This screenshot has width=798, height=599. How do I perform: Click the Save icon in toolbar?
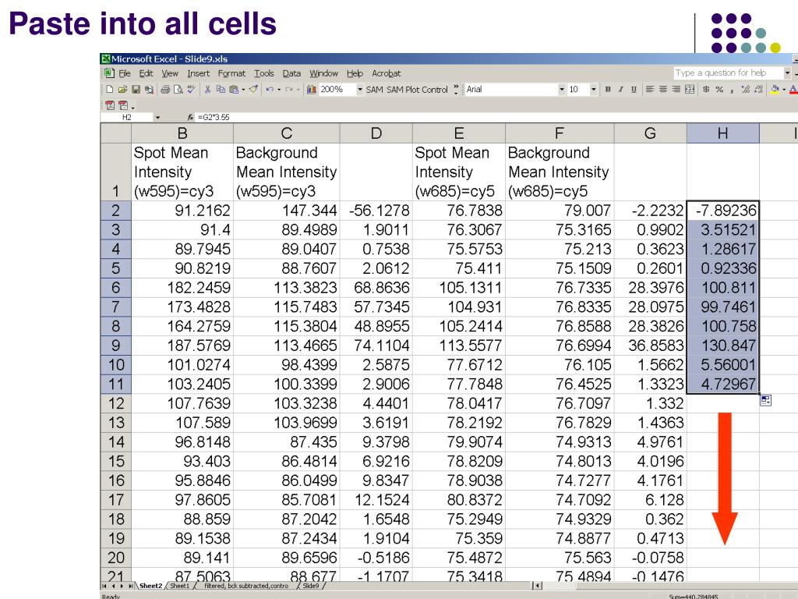[x=137, y=90]
